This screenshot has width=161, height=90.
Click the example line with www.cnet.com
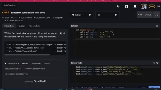(36, 51)
